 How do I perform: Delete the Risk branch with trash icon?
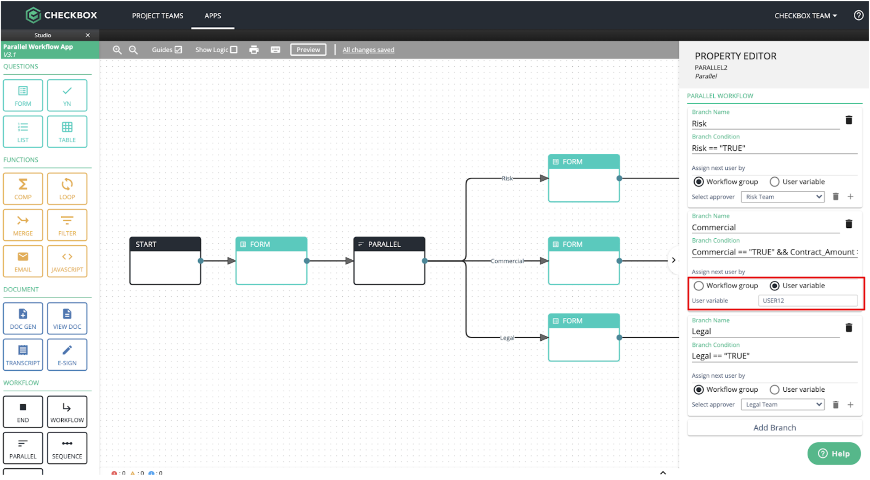click(849, 120)
